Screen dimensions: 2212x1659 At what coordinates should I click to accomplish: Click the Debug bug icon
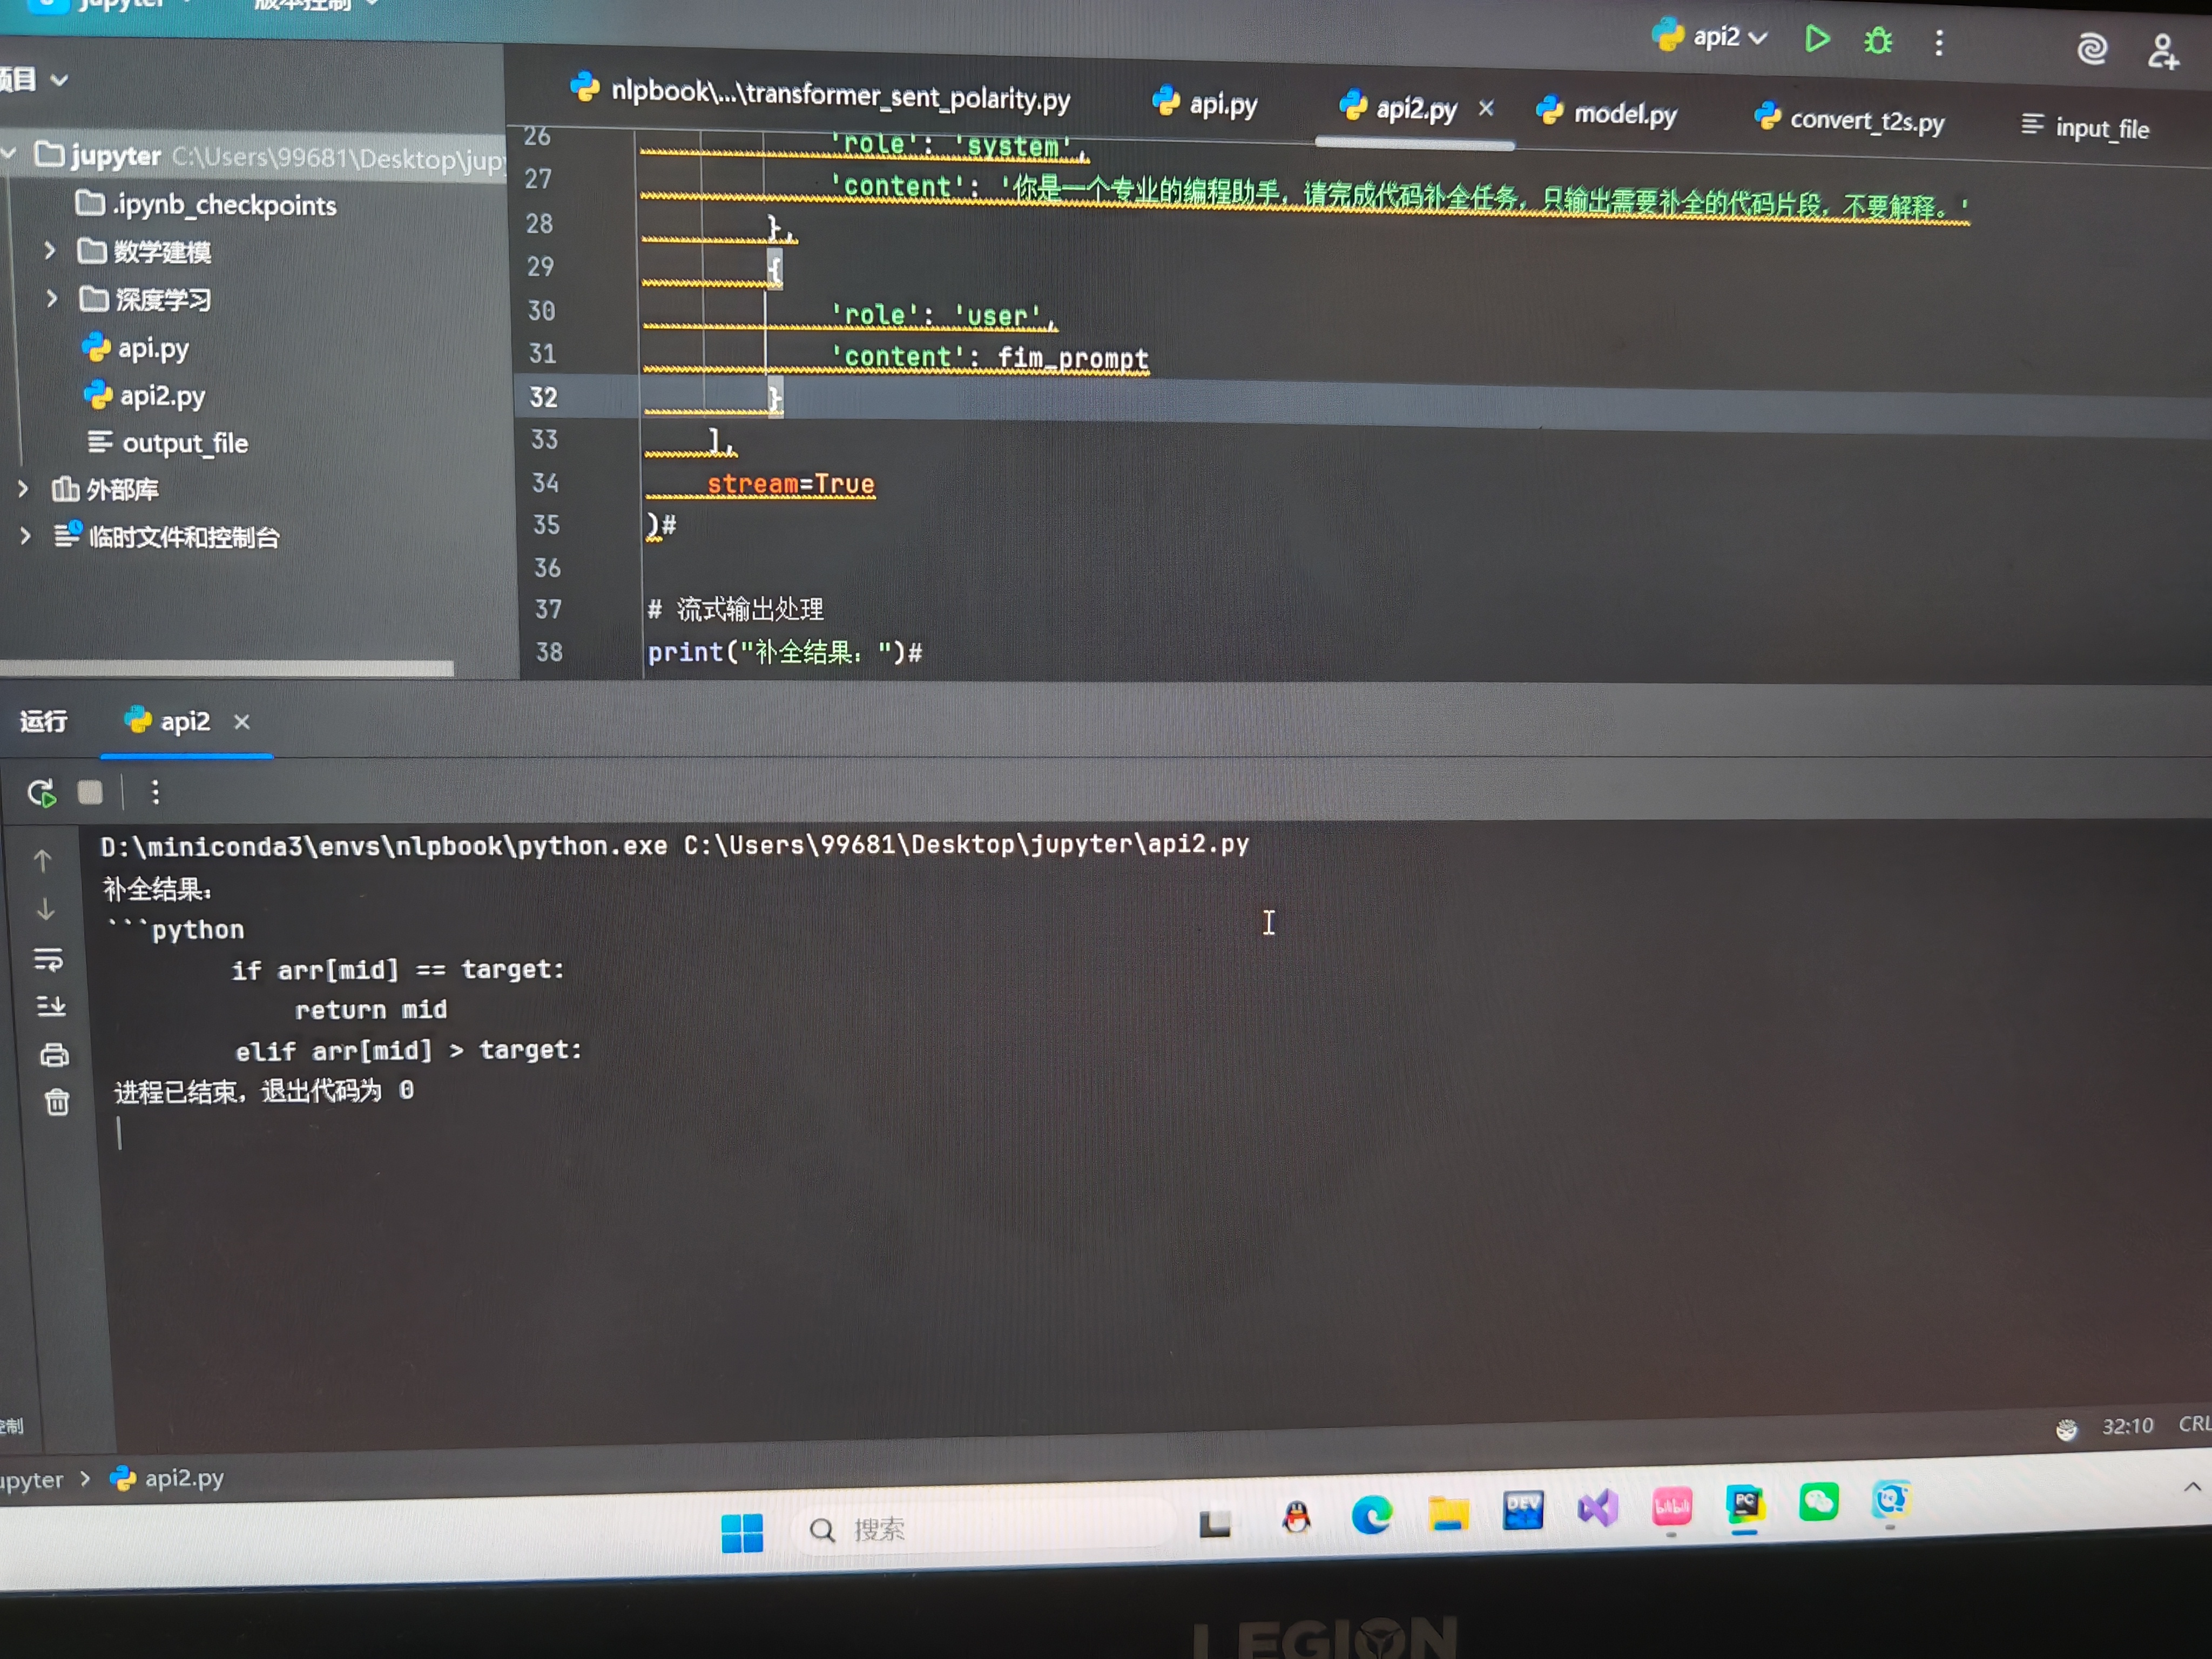[1878, 41]
